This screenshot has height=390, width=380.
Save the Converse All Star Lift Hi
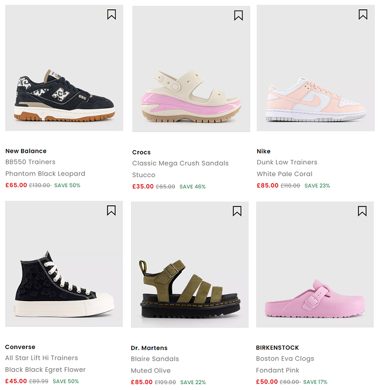[x=111, y=210]
